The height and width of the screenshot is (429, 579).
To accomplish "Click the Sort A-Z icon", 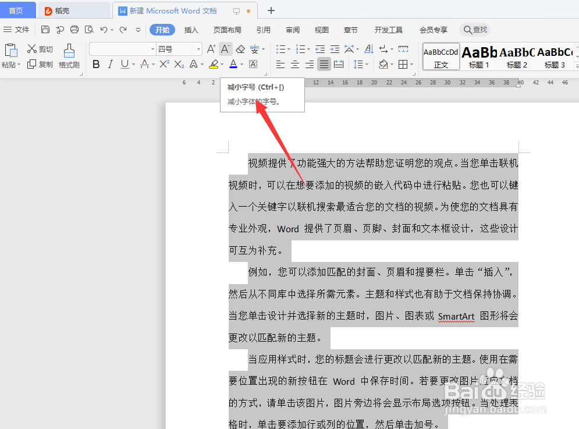I will click(368, 49).
